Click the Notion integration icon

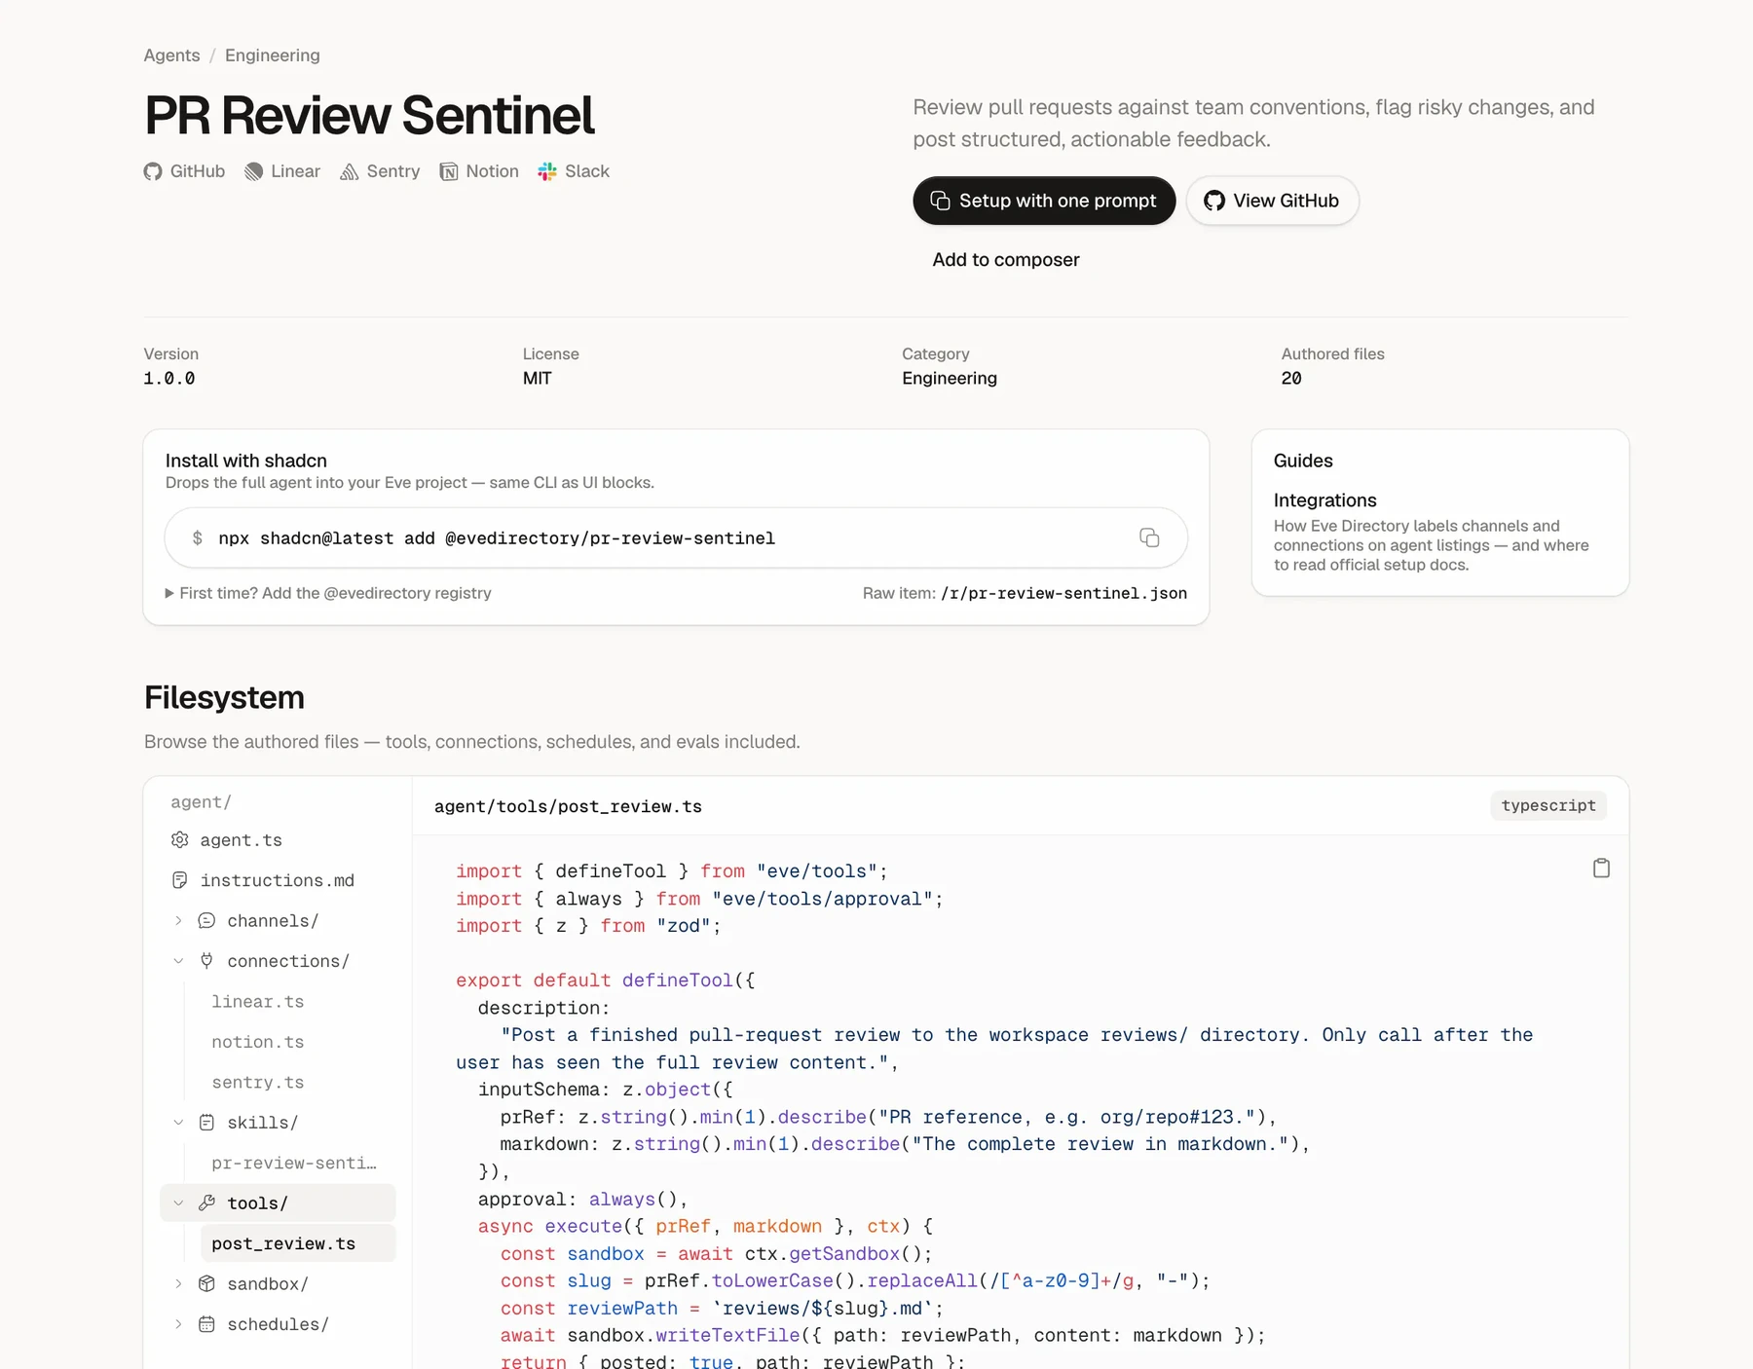tap(449, 171)
